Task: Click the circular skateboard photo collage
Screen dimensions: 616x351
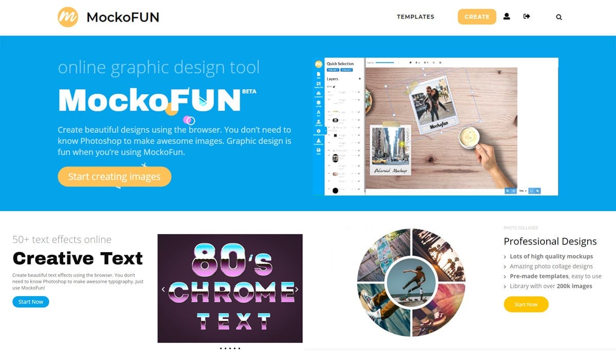Action: coord(411,282)
